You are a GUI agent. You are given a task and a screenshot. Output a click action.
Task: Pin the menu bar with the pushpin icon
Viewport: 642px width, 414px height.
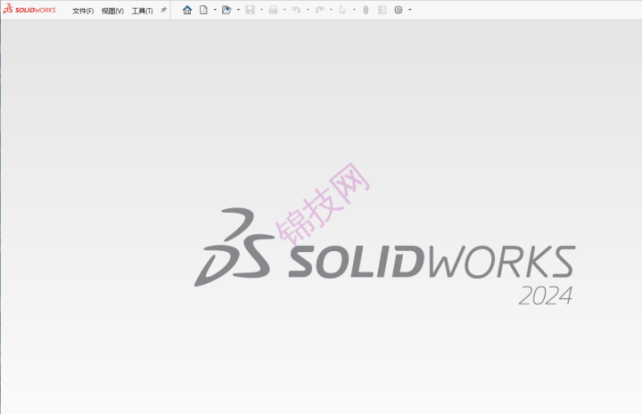(163, 10)
